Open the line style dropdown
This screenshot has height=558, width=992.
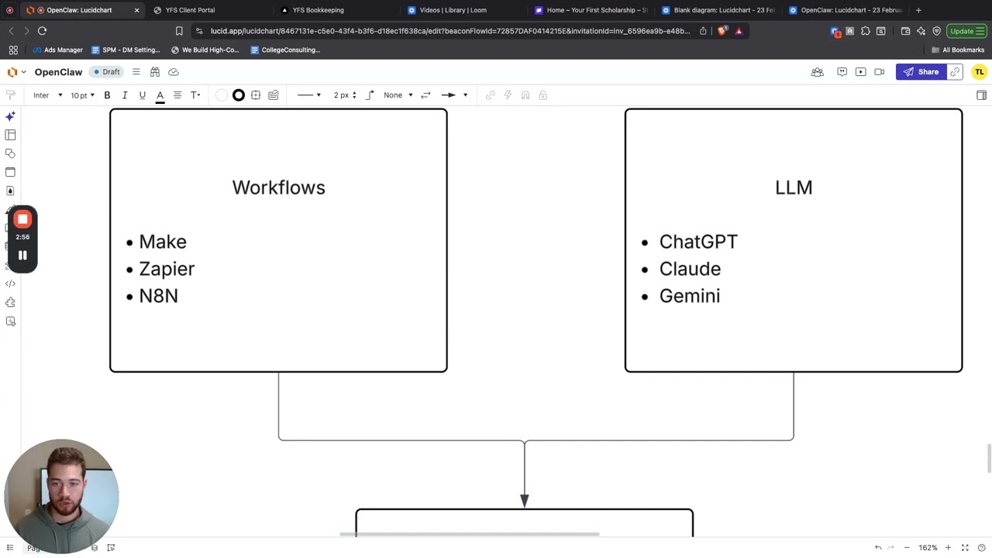pos(309,95)
